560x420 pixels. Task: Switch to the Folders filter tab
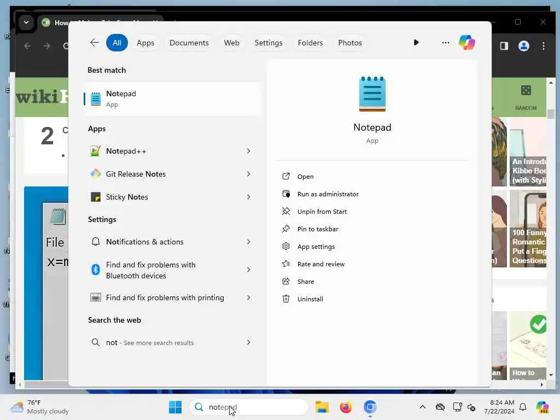310,43
